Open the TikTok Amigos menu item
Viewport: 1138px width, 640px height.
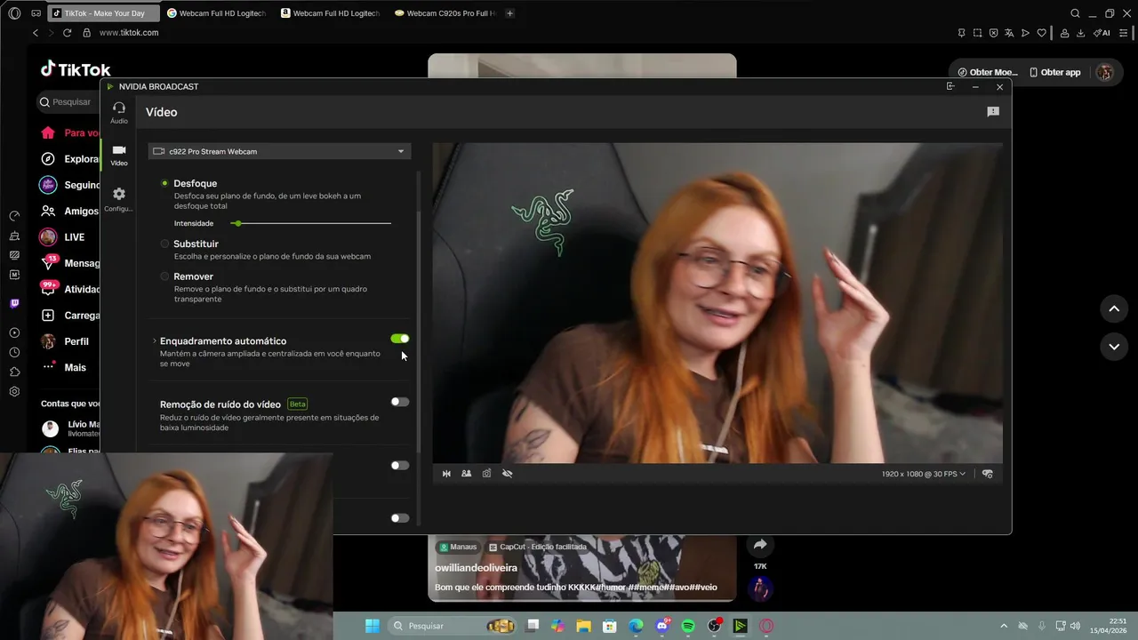[69, 212]
